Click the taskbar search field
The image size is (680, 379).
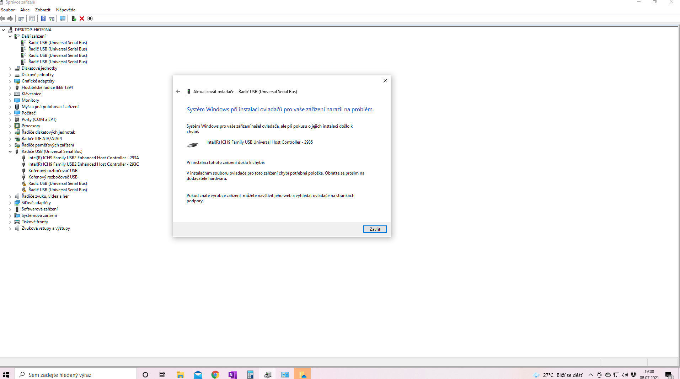tap(76, 374)
